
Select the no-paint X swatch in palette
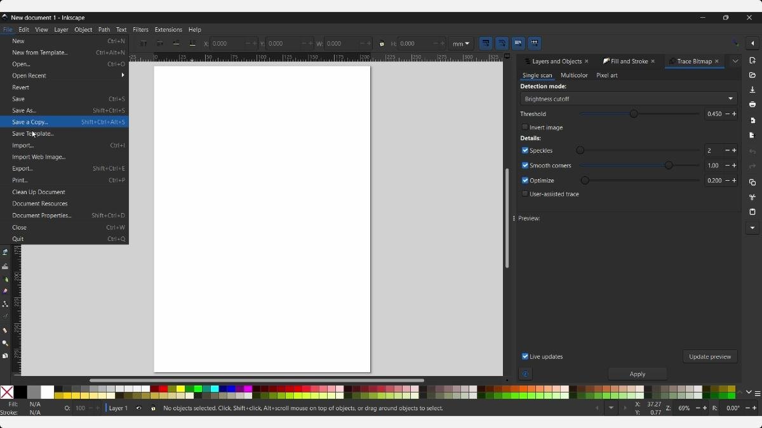pos(7,392)
